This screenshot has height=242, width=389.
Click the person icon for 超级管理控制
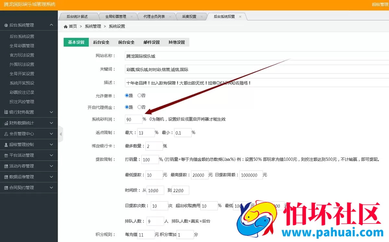6,144
